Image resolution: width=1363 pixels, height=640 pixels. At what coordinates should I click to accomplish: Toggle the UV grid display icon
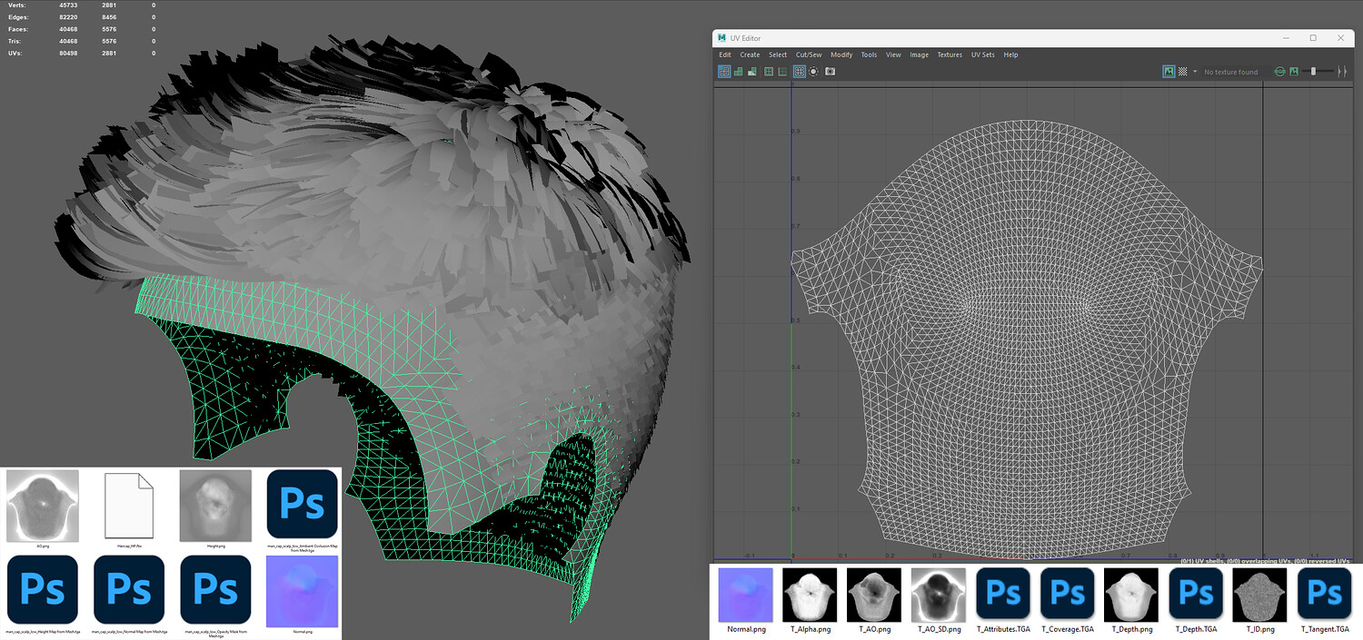coord(799,71)
